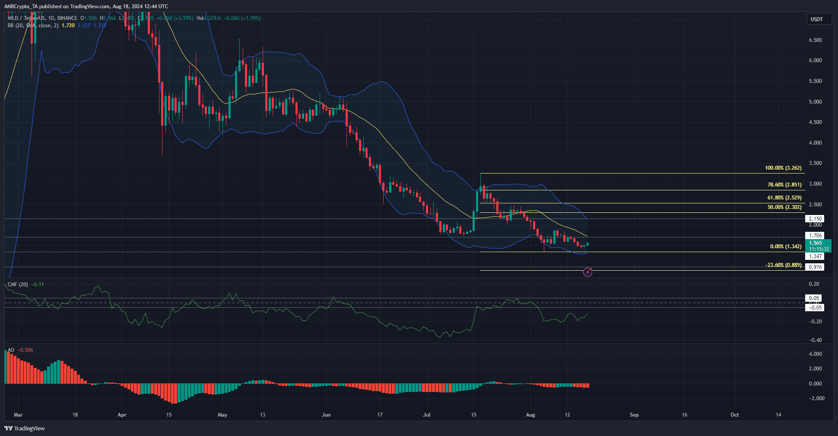
Task: Select the -23.60% (0.889) Fibonacci label
Action: (x=783, y=265)
